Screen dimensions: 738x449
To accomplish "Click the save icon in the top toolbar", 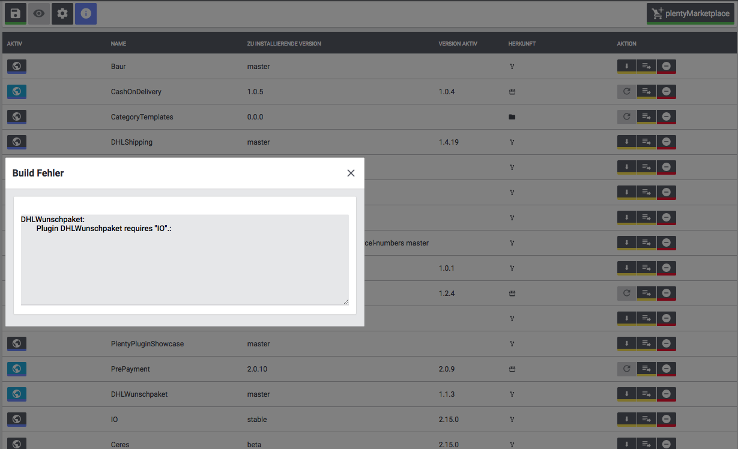I will [16, 14].
